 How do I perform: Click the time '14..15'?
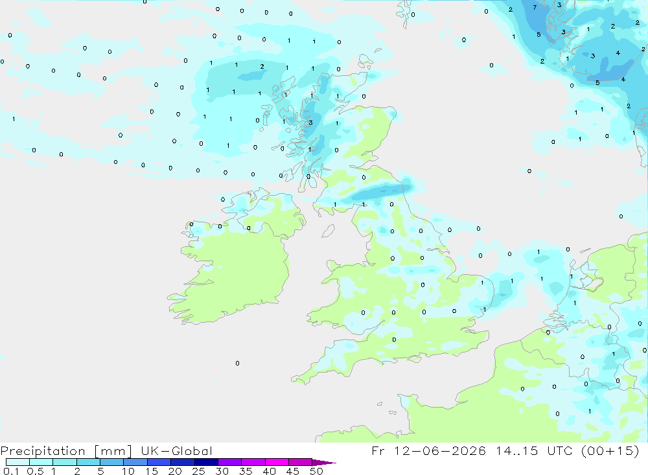click(x=517, y=450)
